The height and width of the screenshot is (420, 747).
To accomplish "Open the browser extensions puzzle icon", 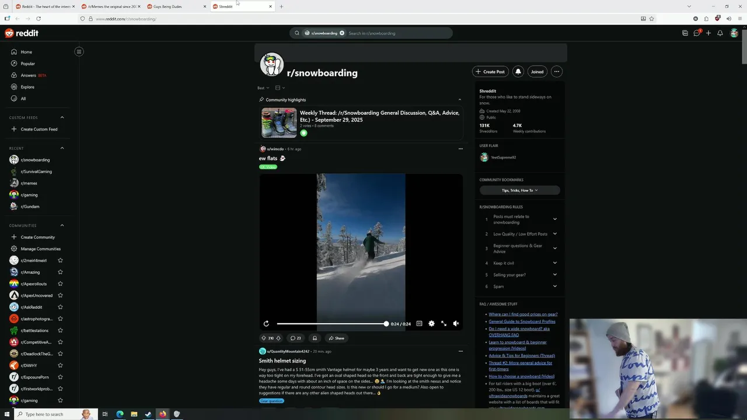I will point(706,19).
